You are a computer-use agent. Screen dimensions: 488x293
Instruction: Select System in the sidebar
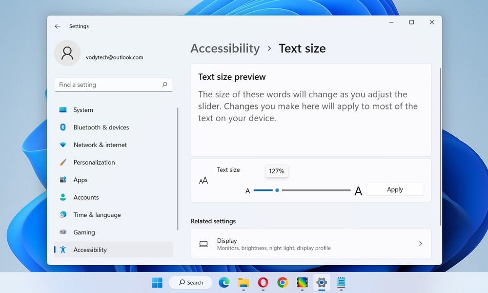coord(83,110)
